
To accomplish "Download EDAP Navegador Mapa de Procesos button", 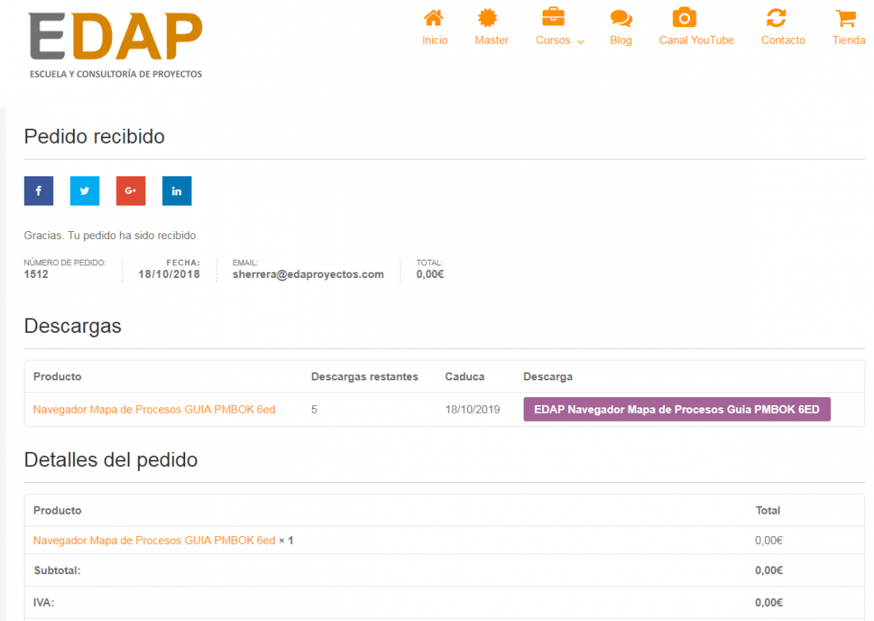I will (677, 409).
